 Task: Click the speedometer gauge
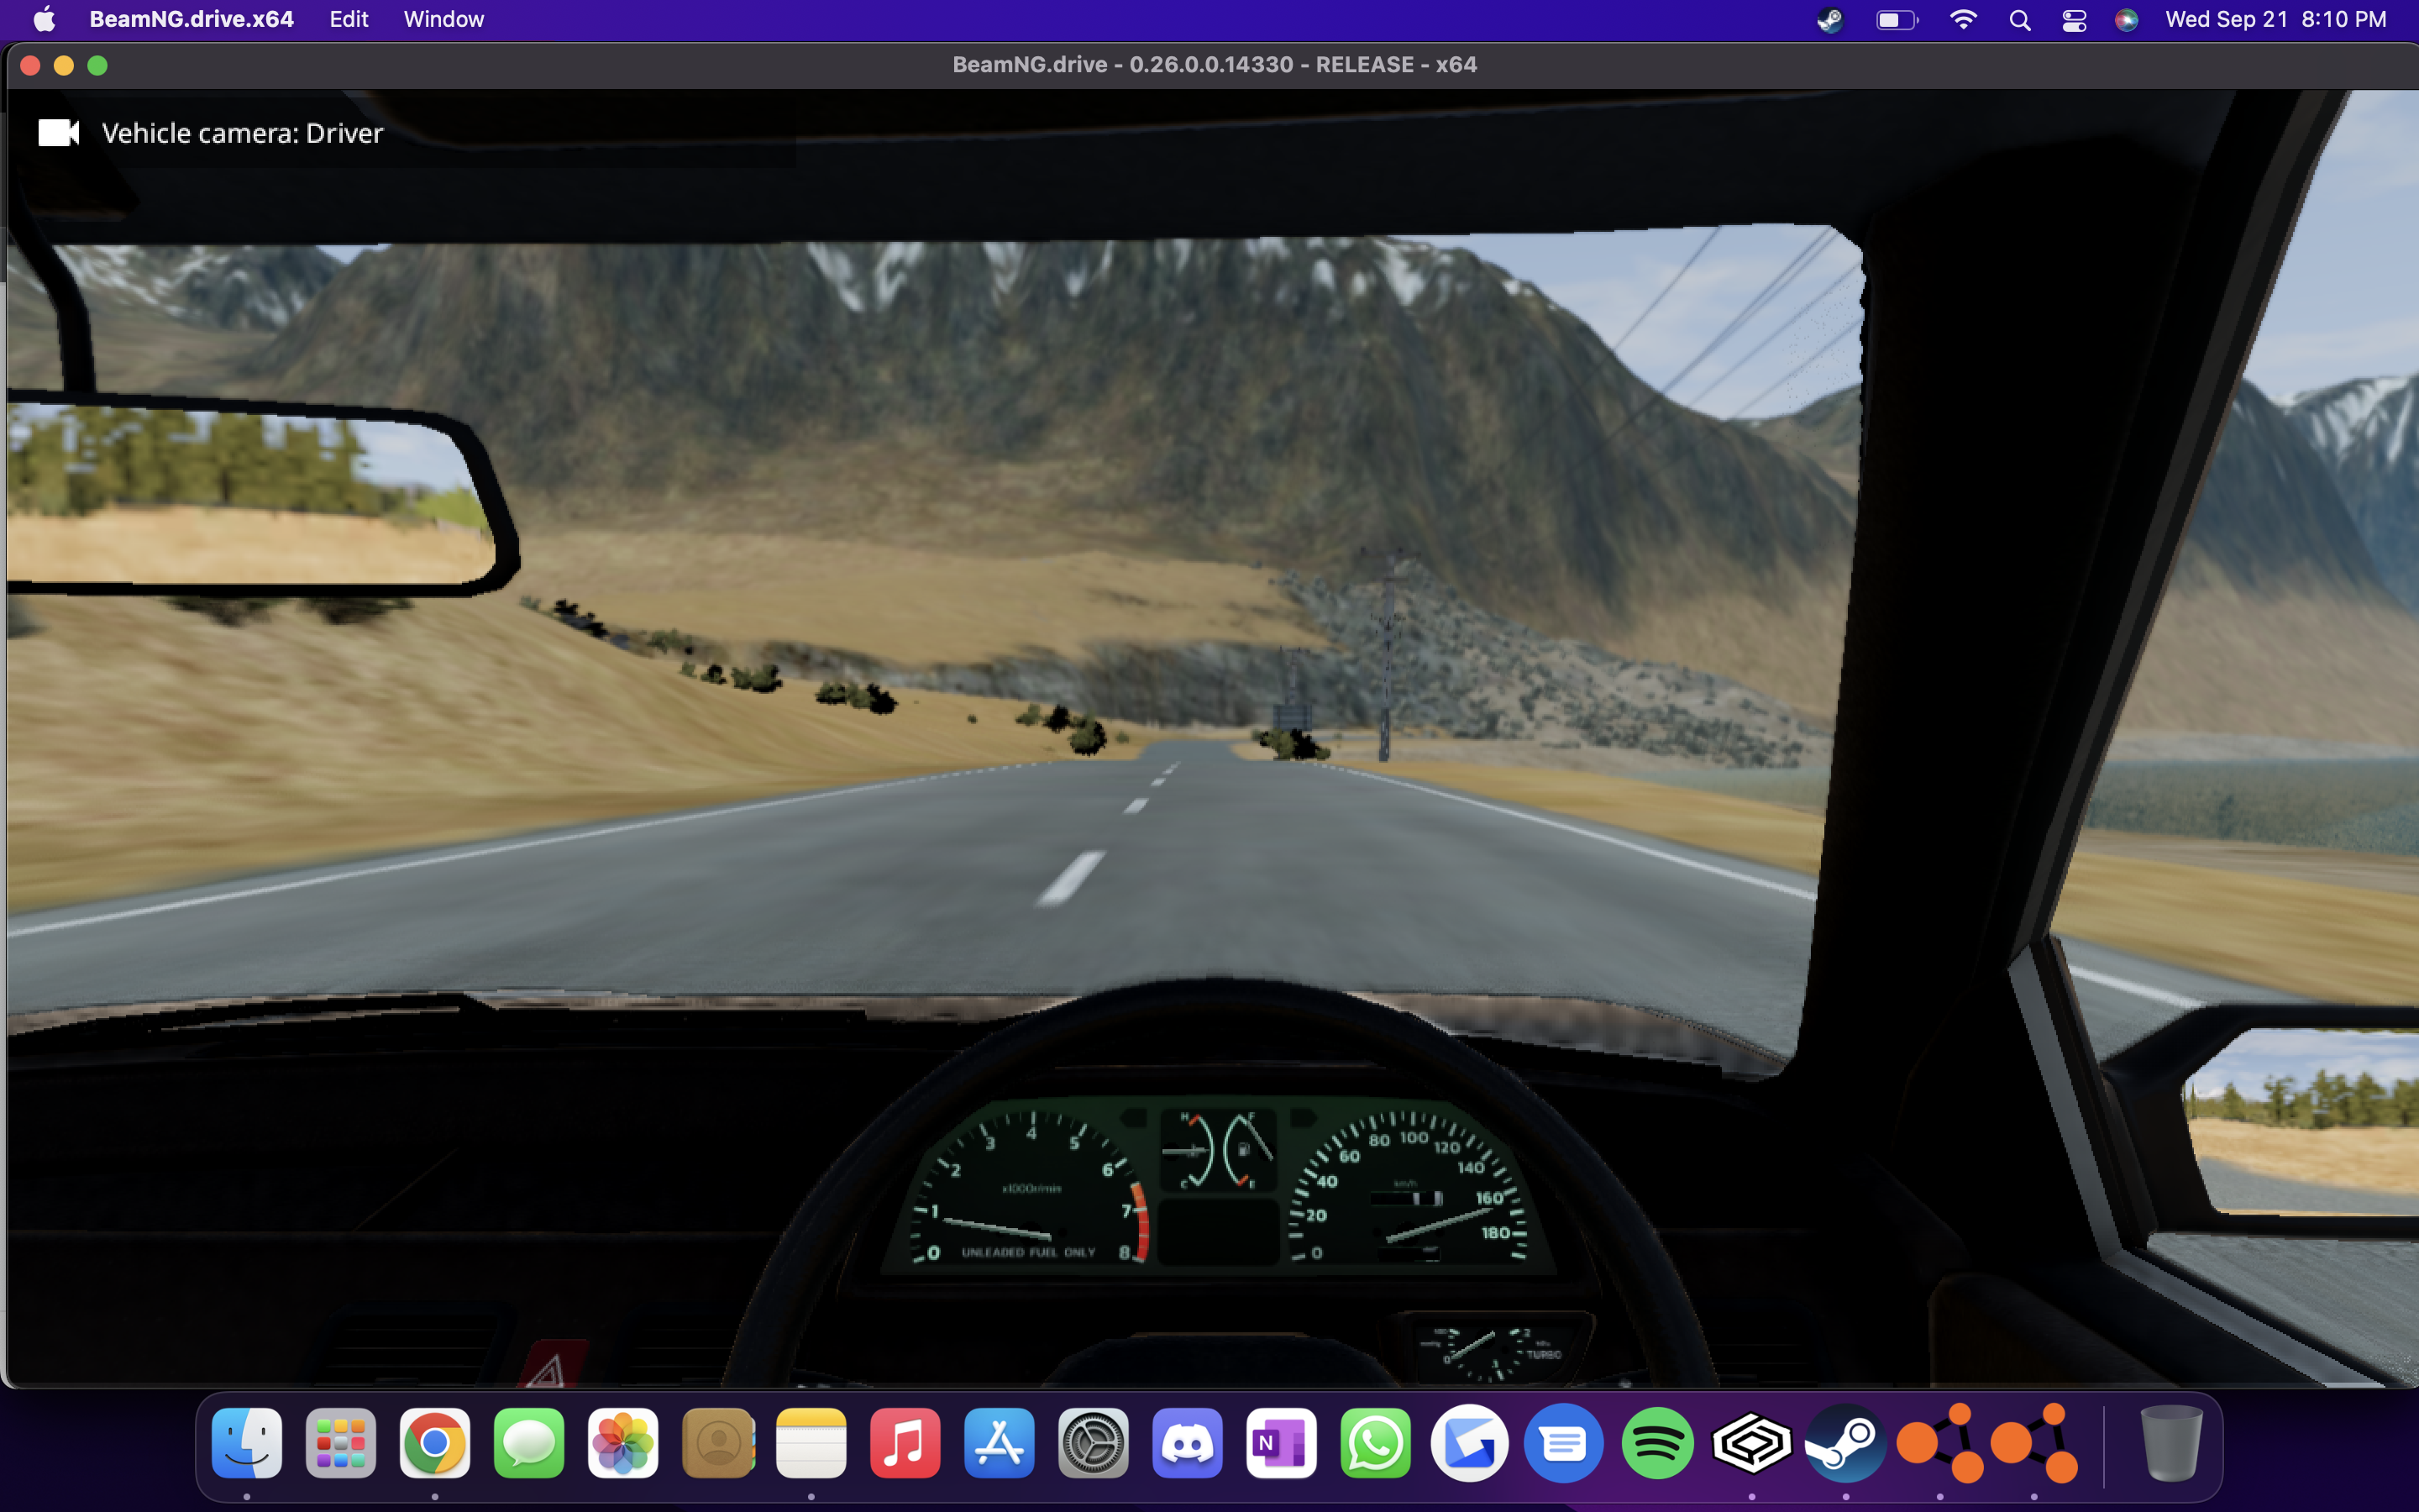(x=1409, y=1187)
